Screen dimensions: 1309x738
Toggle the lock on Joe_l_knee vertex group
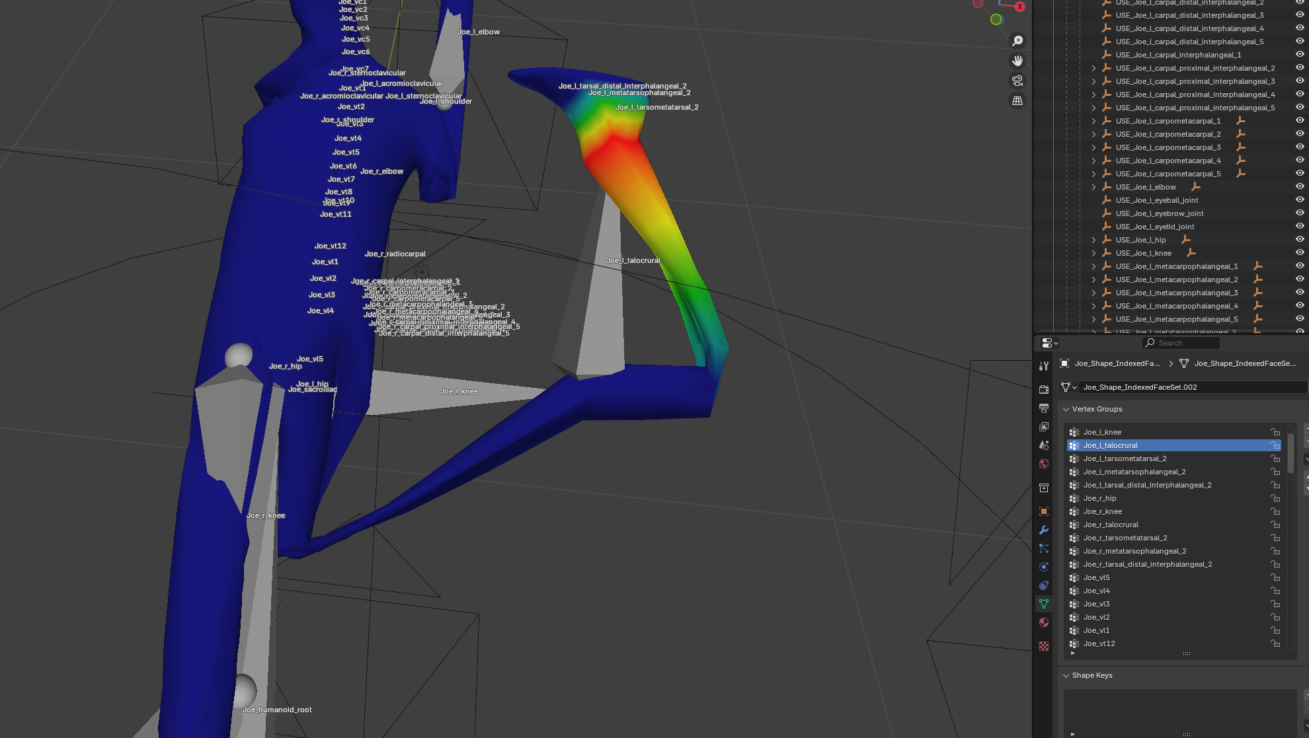1275,432
